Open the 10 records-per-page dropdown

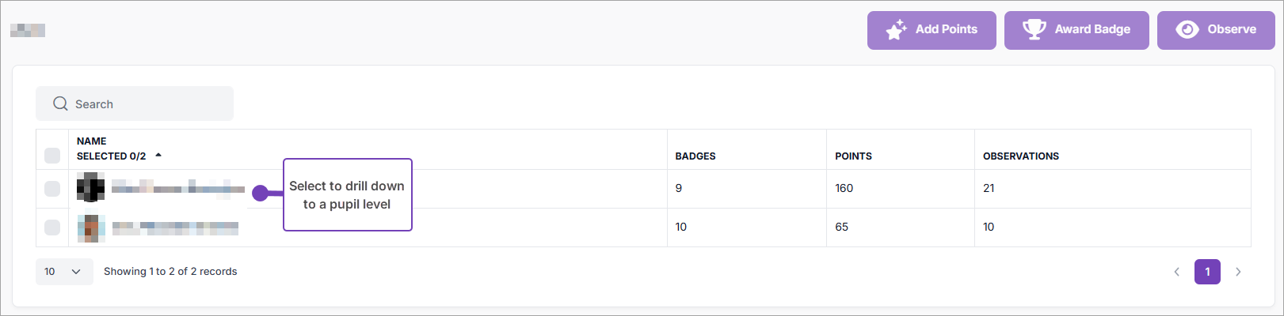64,272
